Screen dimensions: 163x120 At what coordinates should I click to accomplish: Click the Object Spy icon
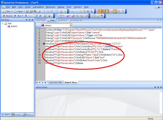tap(98, 16)
